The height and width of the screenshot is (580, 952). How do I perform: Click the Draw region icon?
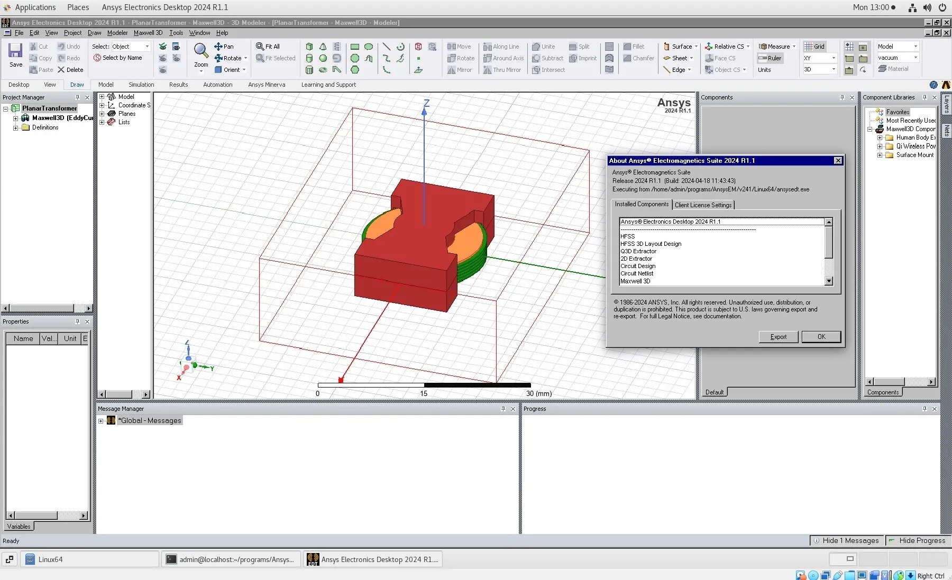pyautogui.click(x=418, y=47)
